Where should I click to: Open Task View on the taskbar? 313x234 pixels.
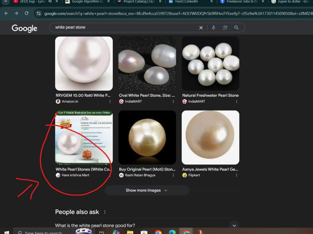[x=102, y=232]
